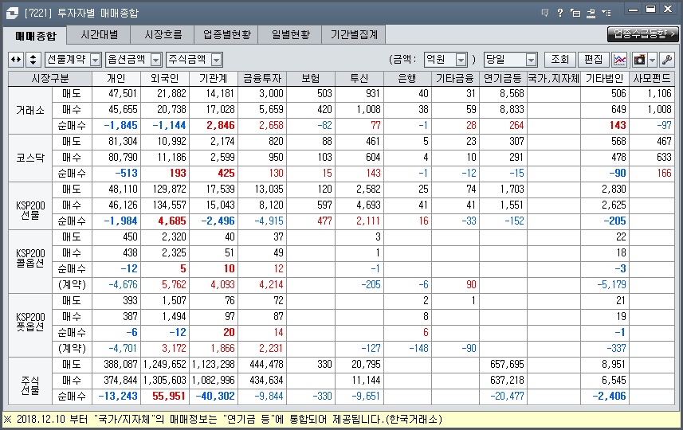Maximize the window
This screenshot has width=683, height=430.
coord(651,9)
